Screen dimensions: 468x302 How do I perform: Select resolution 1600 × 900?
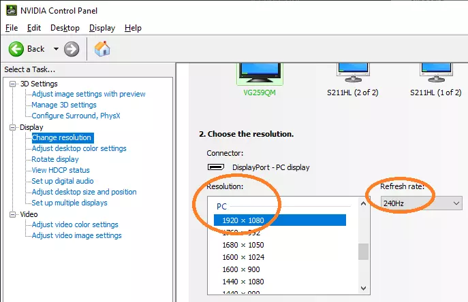tap(241, 269)
